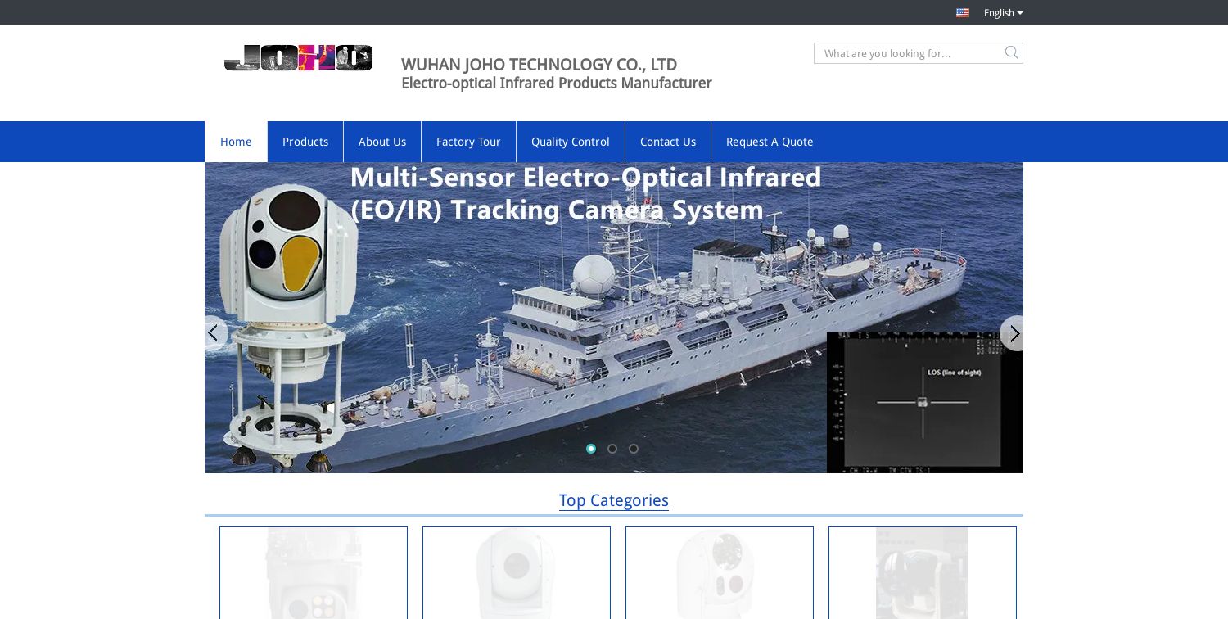Click the thermal camera crosshair inset image
Screen dimensions: 1228x619
[925, 402]
